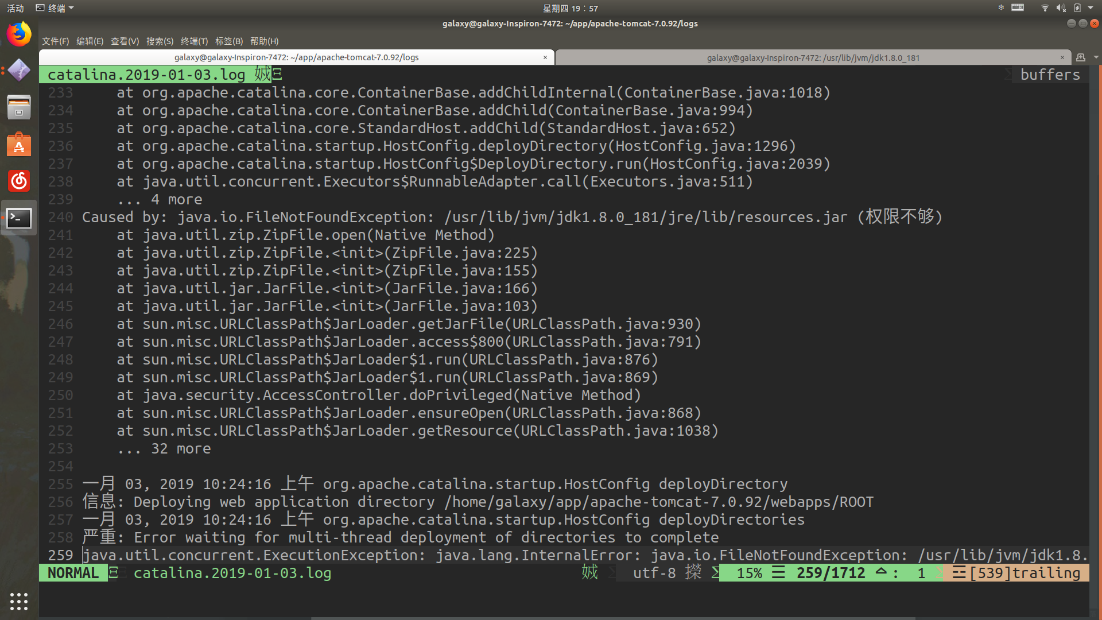Viewport: 1102px width, 620px height.
Task: Open system menu dropdown arrow
Action: pos(1091,8)
